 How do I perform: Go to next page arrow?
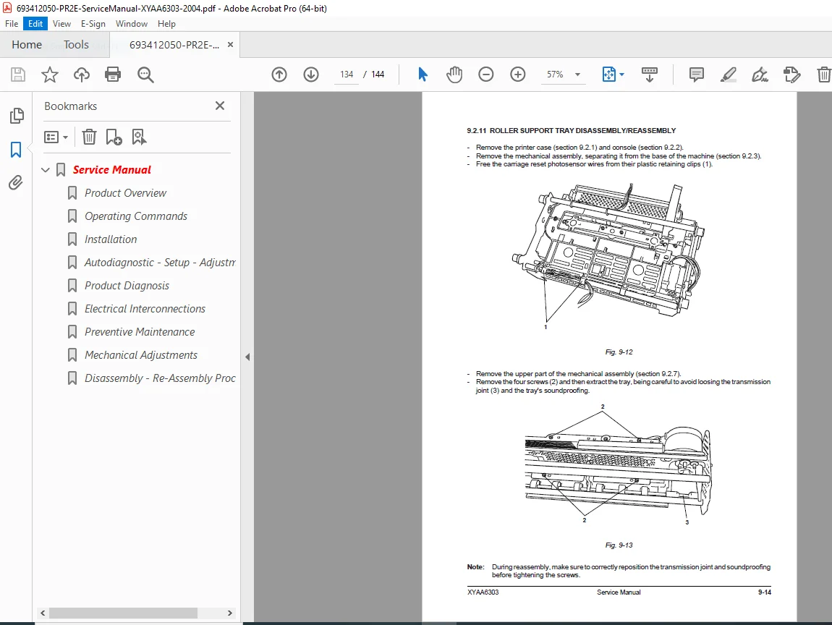pos(311,75)
